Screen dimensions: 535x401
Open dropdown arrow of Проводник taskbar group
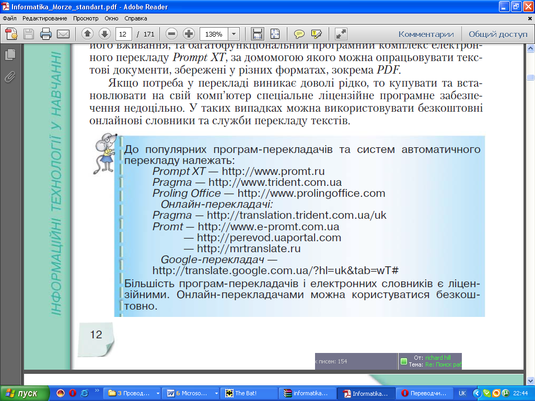click(157, 393)
